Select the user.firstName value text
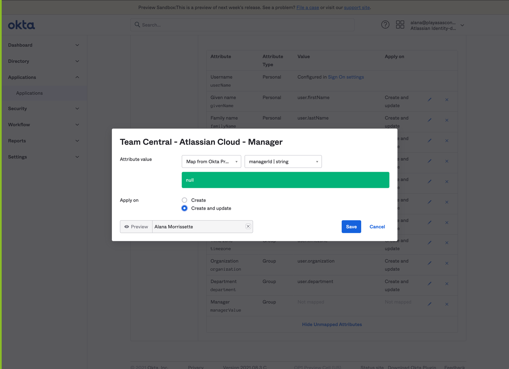Image resolution: width=509 pixels, height=369 pixels. click(313, 98)
